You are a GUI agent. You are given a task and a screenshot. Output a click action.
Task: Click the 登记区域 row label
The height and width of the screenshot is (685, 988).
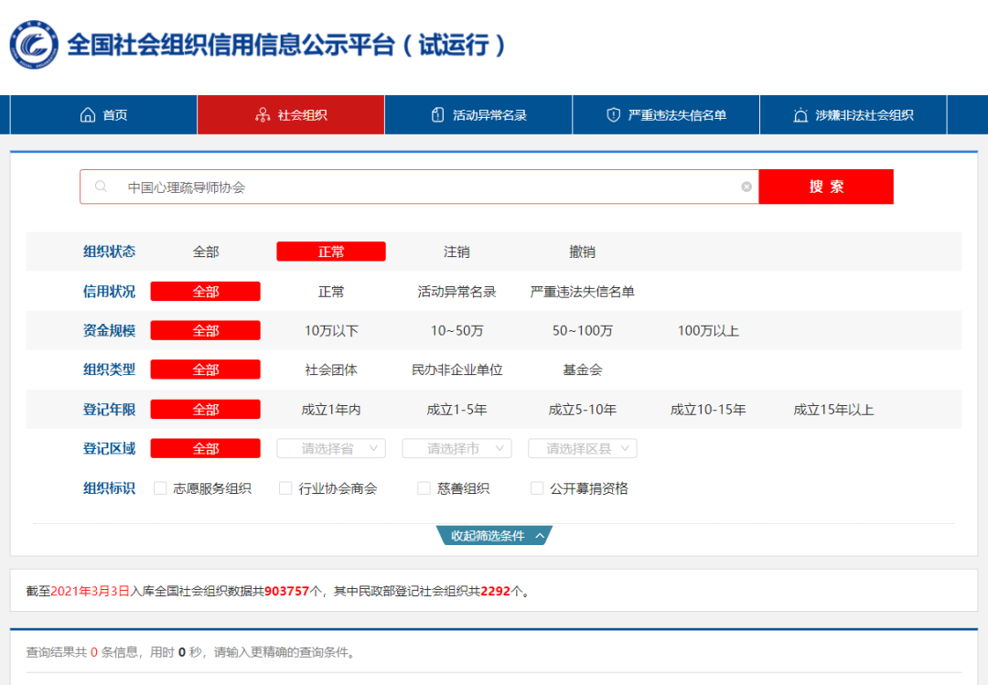[109, 448]
